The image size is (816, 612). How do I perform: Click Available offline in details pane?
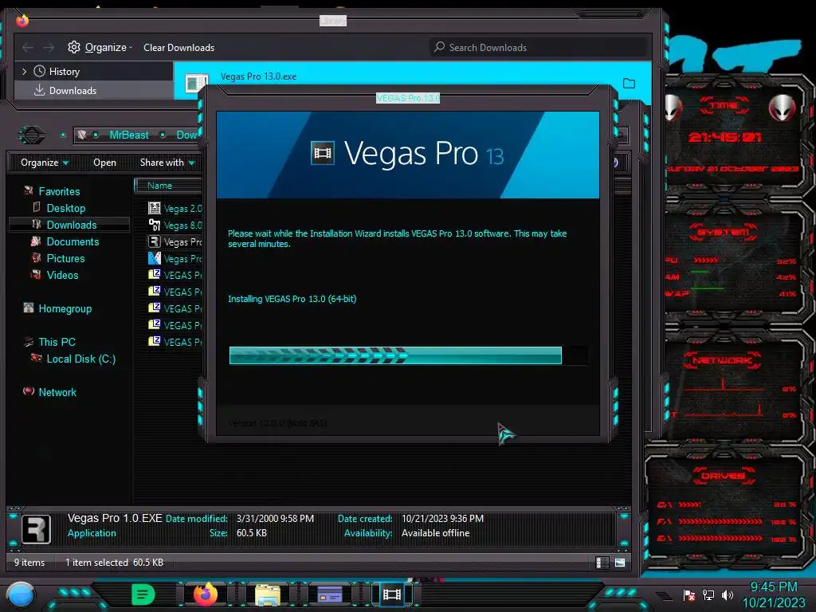[436, 533]
